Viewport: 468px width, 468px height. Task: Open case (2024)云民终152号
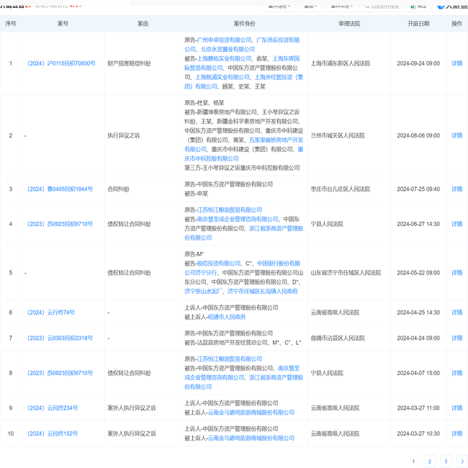(53, 433)
